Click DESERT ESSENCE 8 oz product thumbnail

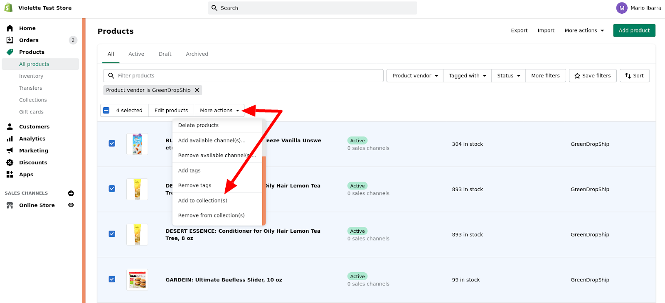click(x=137, y=234)
